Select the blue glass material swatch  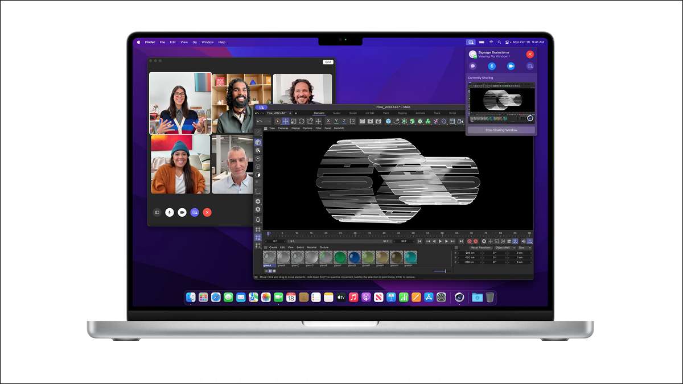(354, 258)
